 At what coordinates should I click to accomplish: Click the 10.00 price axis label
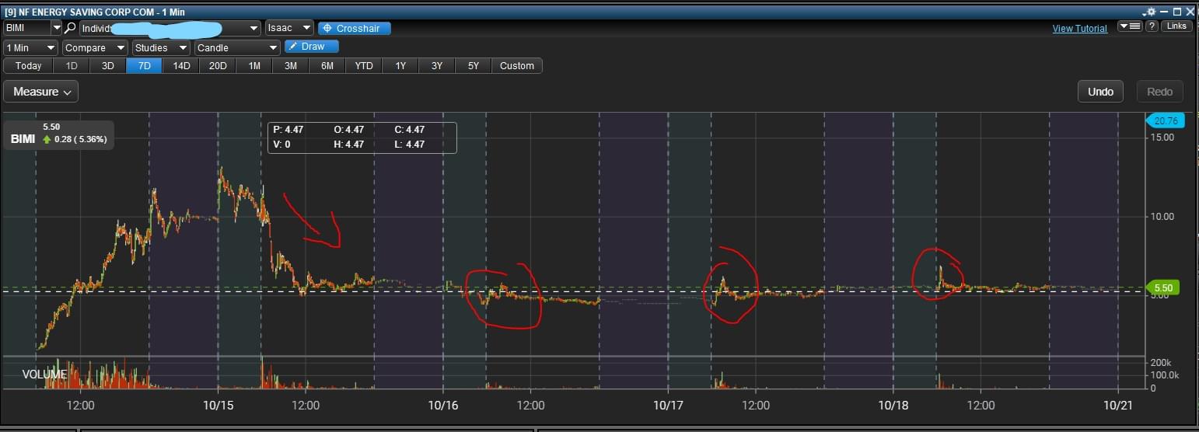(x=1162, y=216)
